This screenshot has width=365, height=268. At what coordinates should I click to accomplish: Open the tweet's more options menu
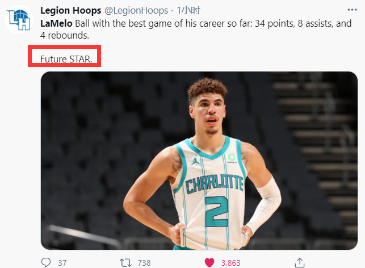click(x=352, y=10)
